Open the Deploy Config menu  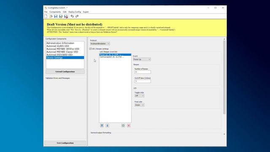(75, 12)
